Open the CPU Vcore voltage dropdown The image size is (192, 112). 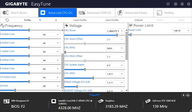click(x=115, y=31)
